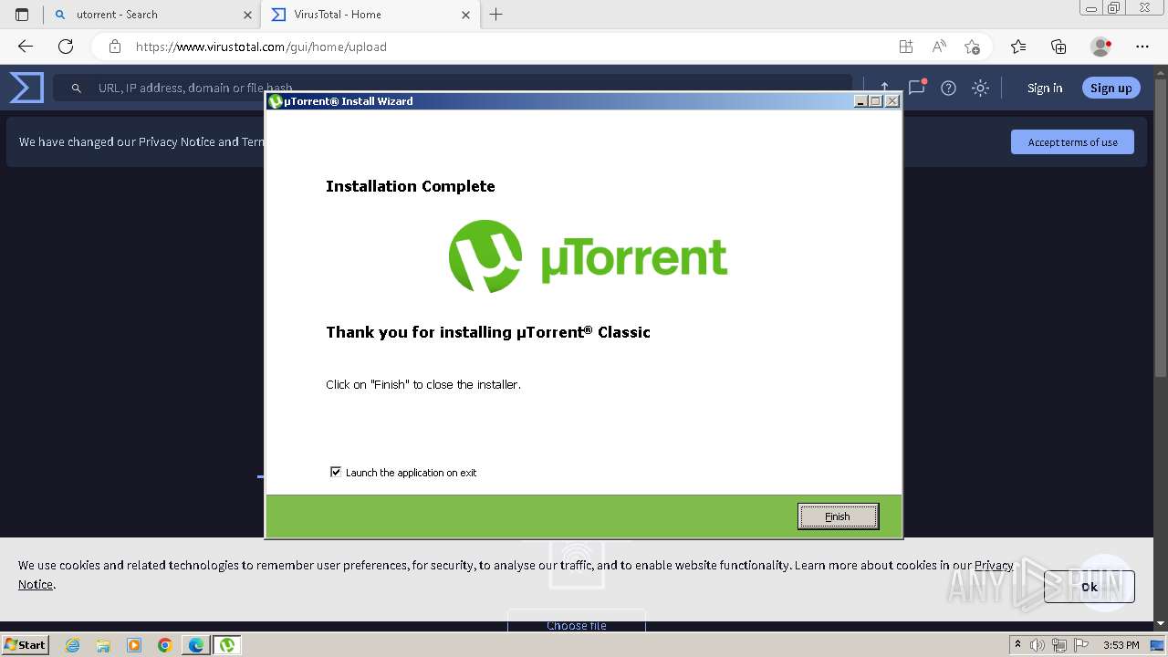Open media player taskbar icon

coord(134,645)
